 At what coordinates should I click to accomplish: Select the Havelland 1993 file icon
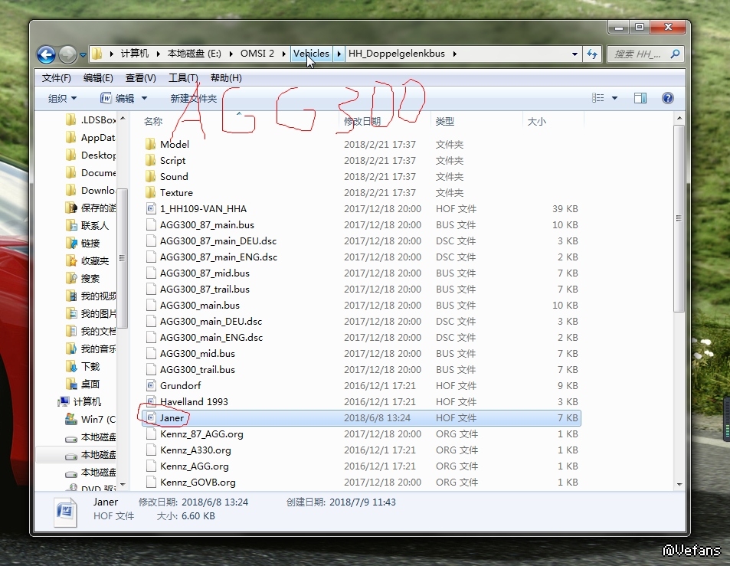(x=150, y=401)
